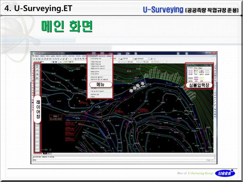This screenshot has width=243, height=182.
Task: Select the Pcode manager menu entry
Action: coord(100,74)
